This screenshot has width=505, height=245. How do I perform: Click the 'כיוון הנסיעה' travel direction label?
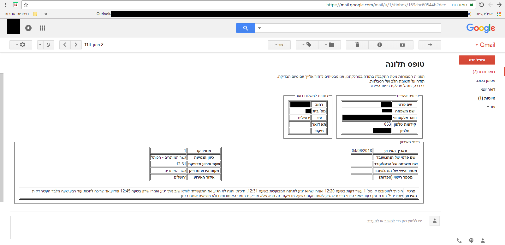click(x=204, y=157)
